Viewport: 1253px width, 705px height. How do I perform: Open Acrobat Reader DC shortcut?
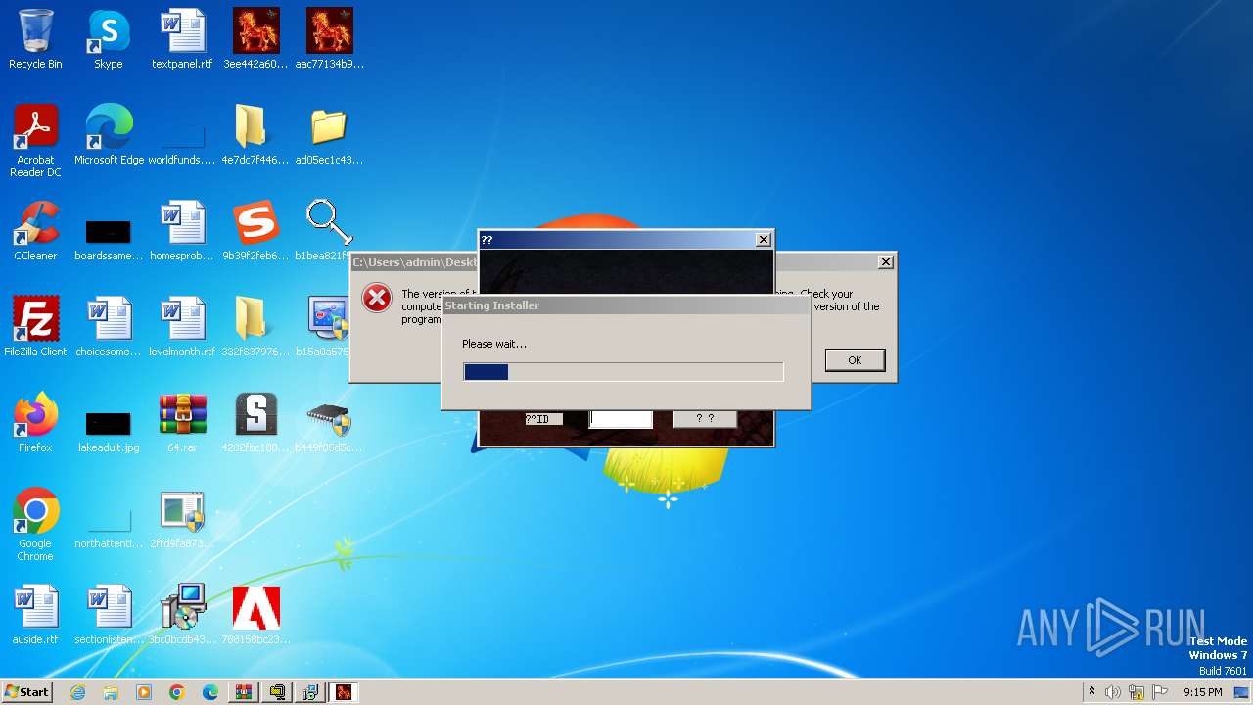[35, 140]
